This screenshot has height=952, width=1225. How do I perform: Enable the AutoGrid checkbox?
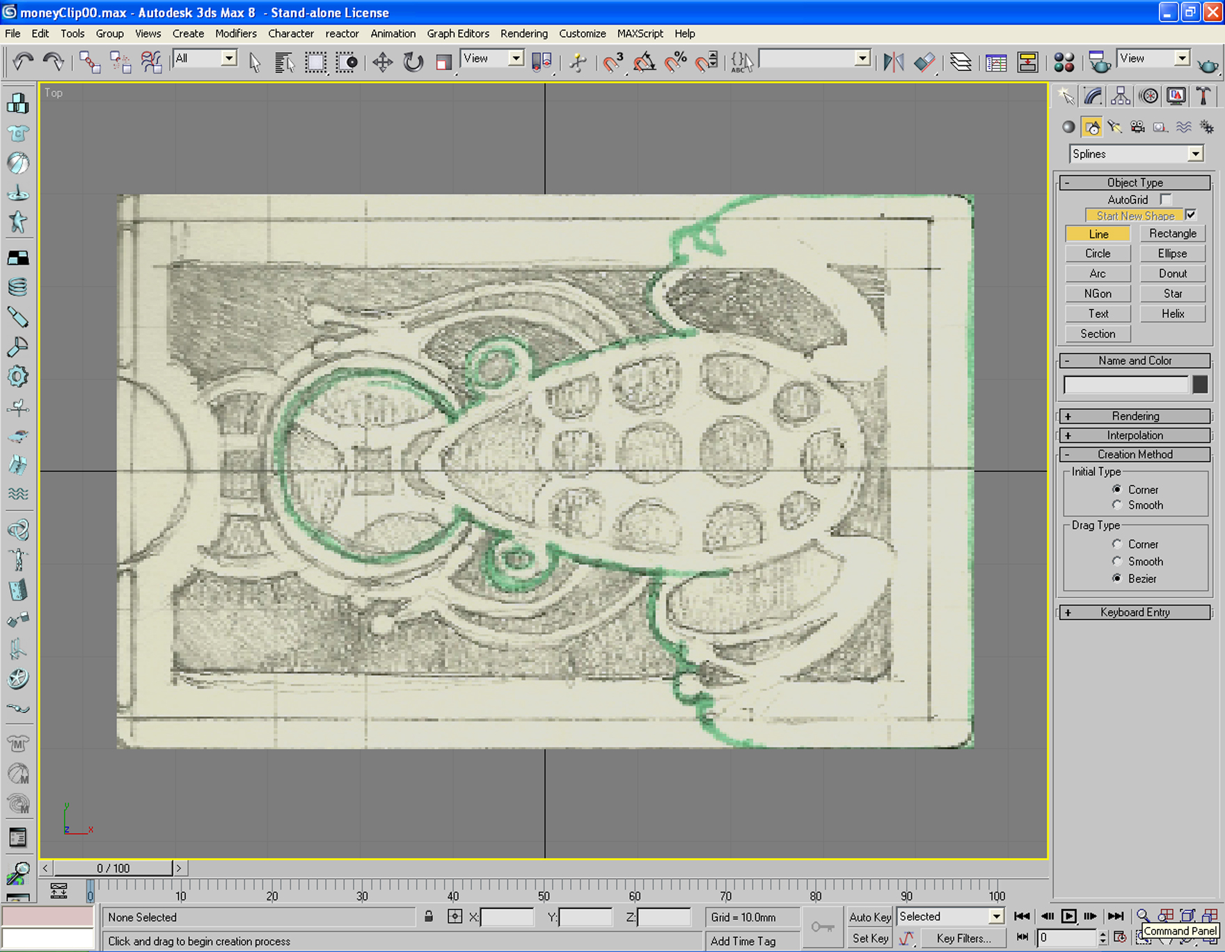click(1166, 200)
